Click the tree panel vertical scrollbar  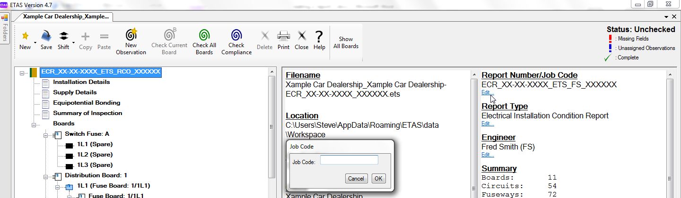coord(271,127)
